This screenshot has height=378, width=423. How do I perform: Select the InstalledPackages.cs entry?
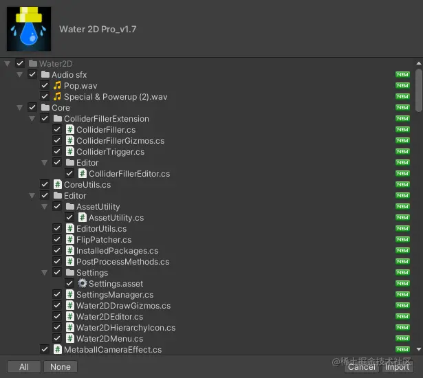pyautogui.click(x=117, y=251)
